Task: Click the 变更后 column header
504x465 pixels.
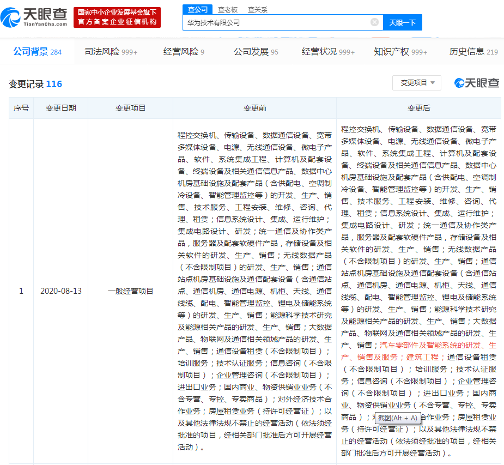Action: [x=418, y=108]
